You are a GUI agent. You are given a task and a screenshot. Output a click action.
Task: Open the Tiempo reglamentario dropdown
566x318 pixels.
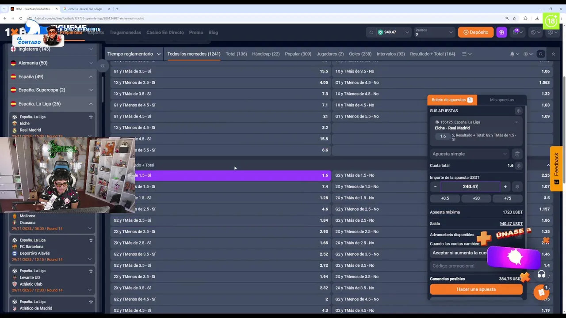point(134,54)
